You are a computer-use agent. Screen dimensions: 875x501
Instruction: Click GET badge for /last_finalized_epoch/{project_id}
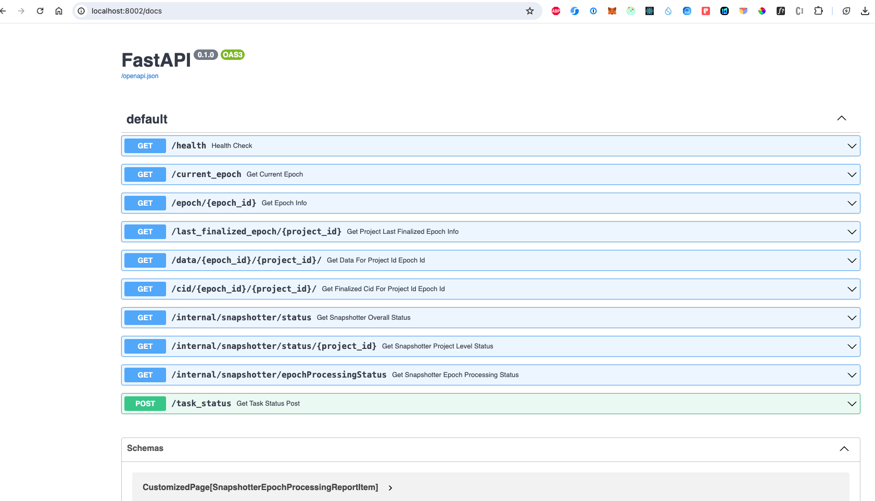(x=145, y=232)
